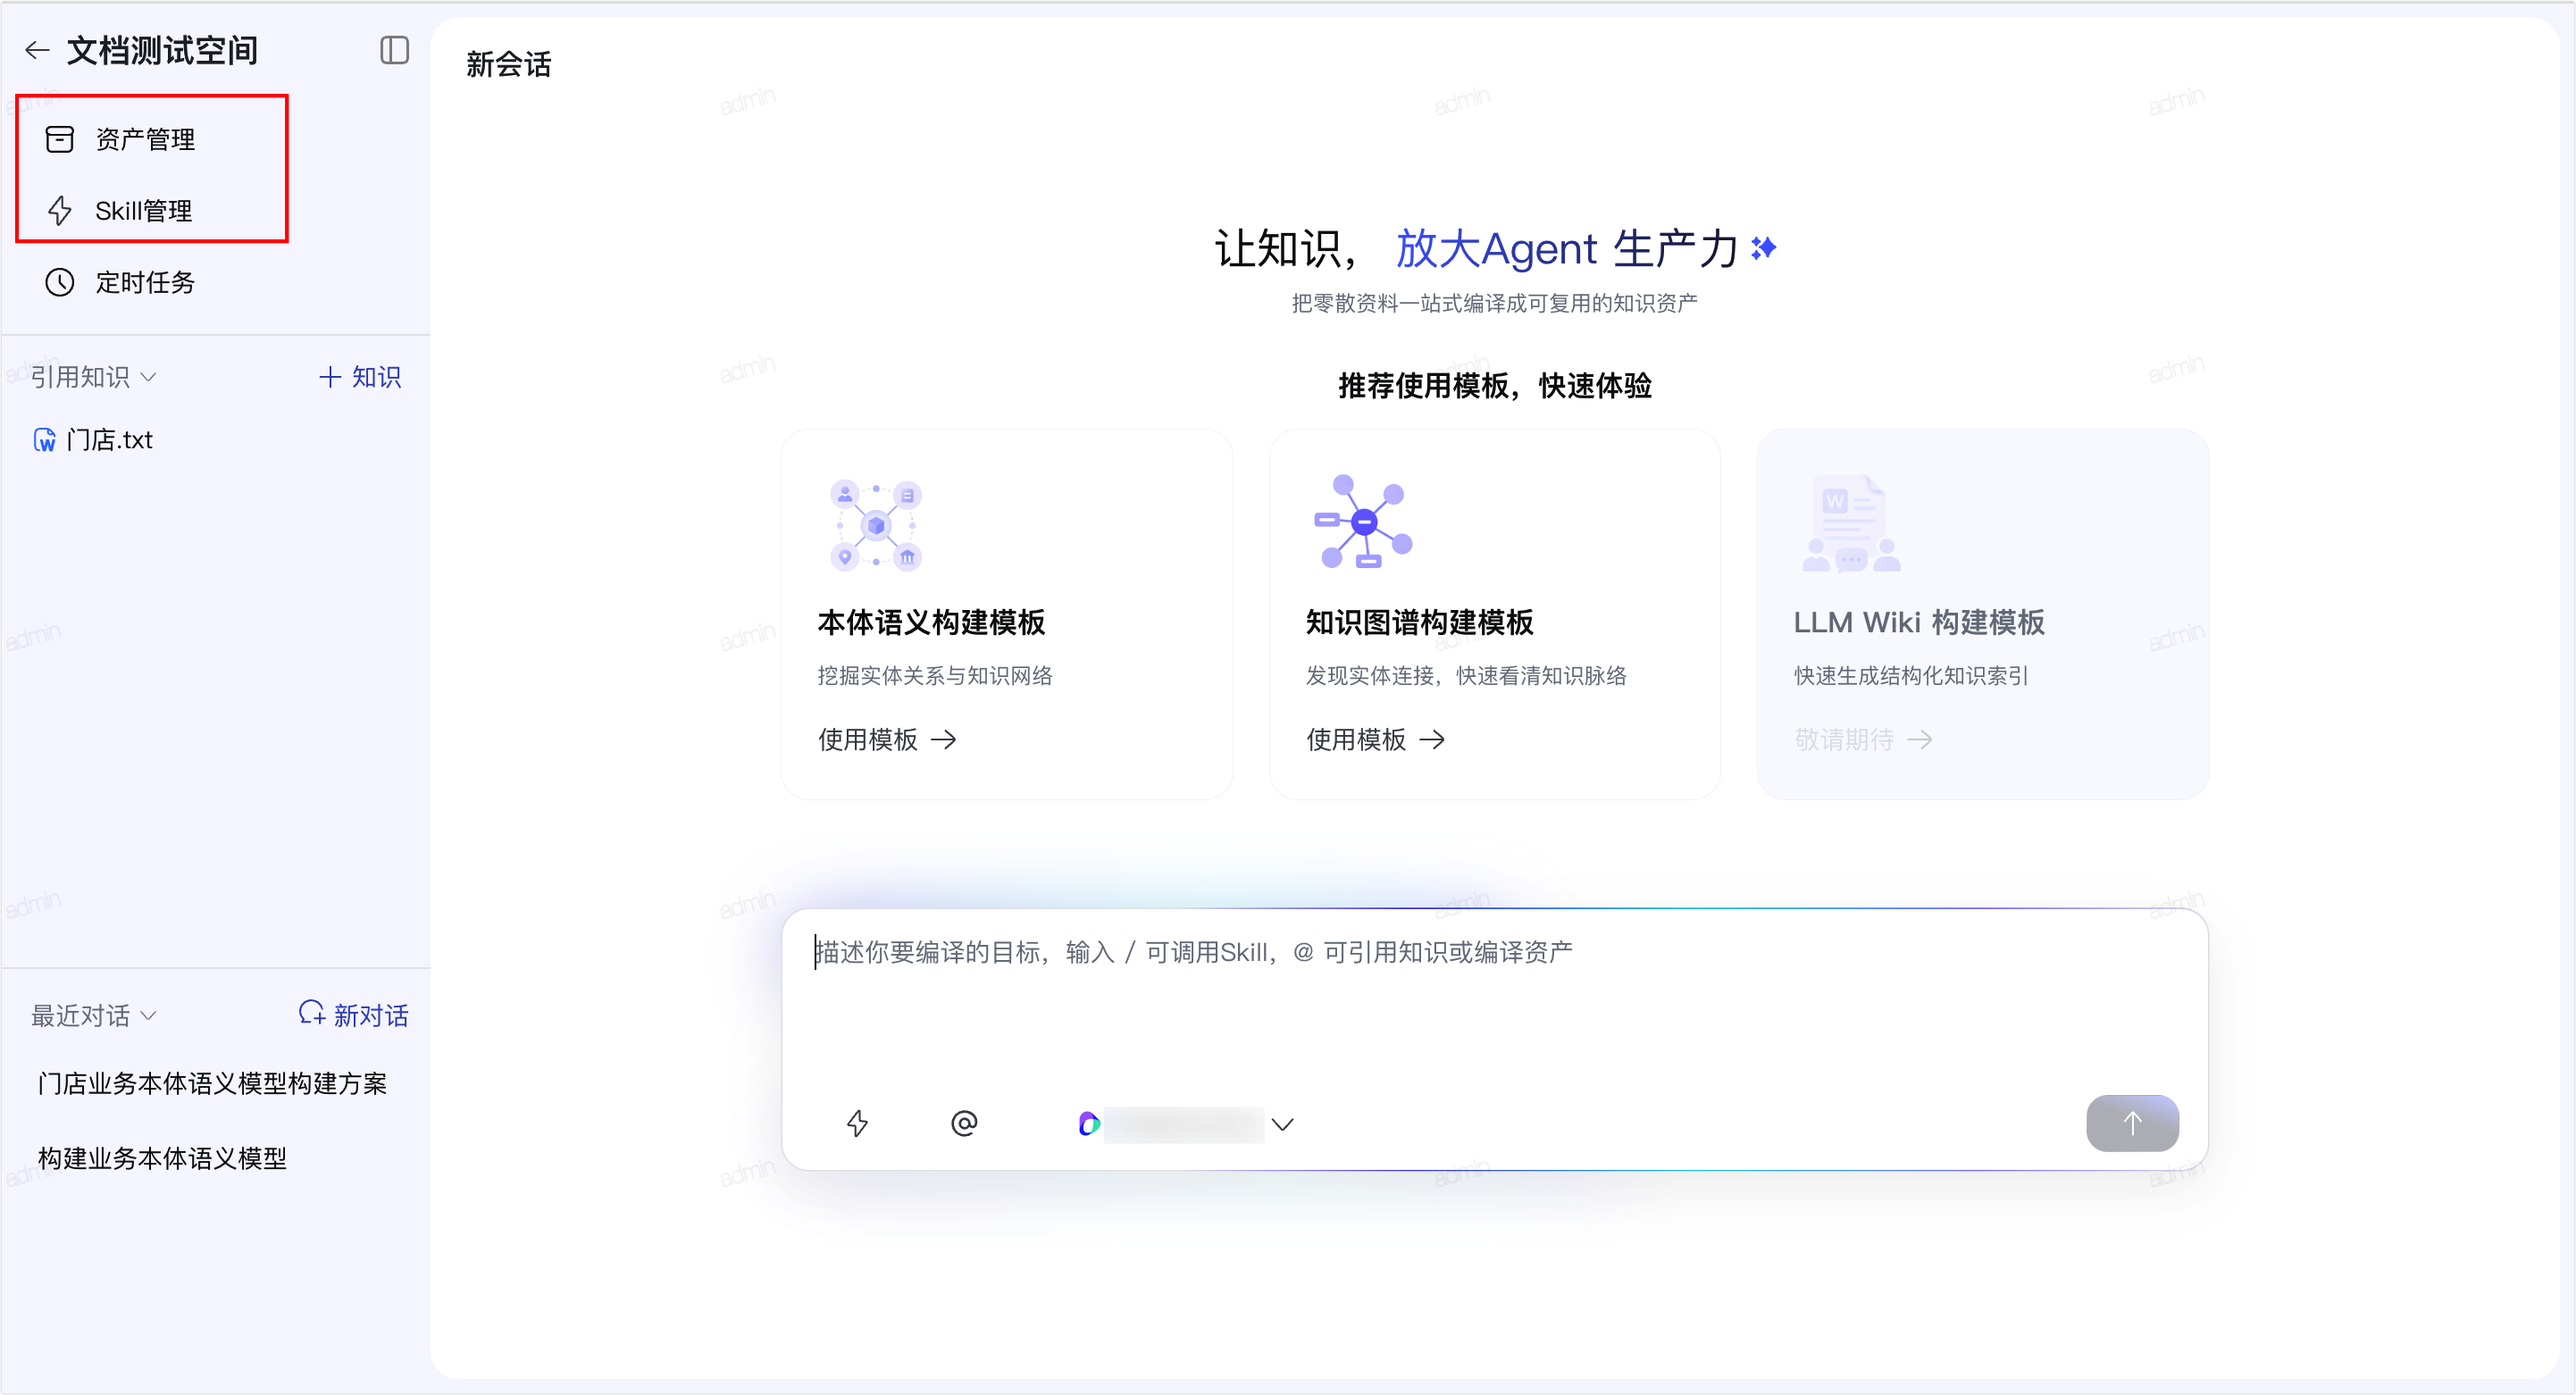Click the back arrow beside 文档测试空间
Viewport: 2576px width, 1395px height.
(x=37, y=51)
